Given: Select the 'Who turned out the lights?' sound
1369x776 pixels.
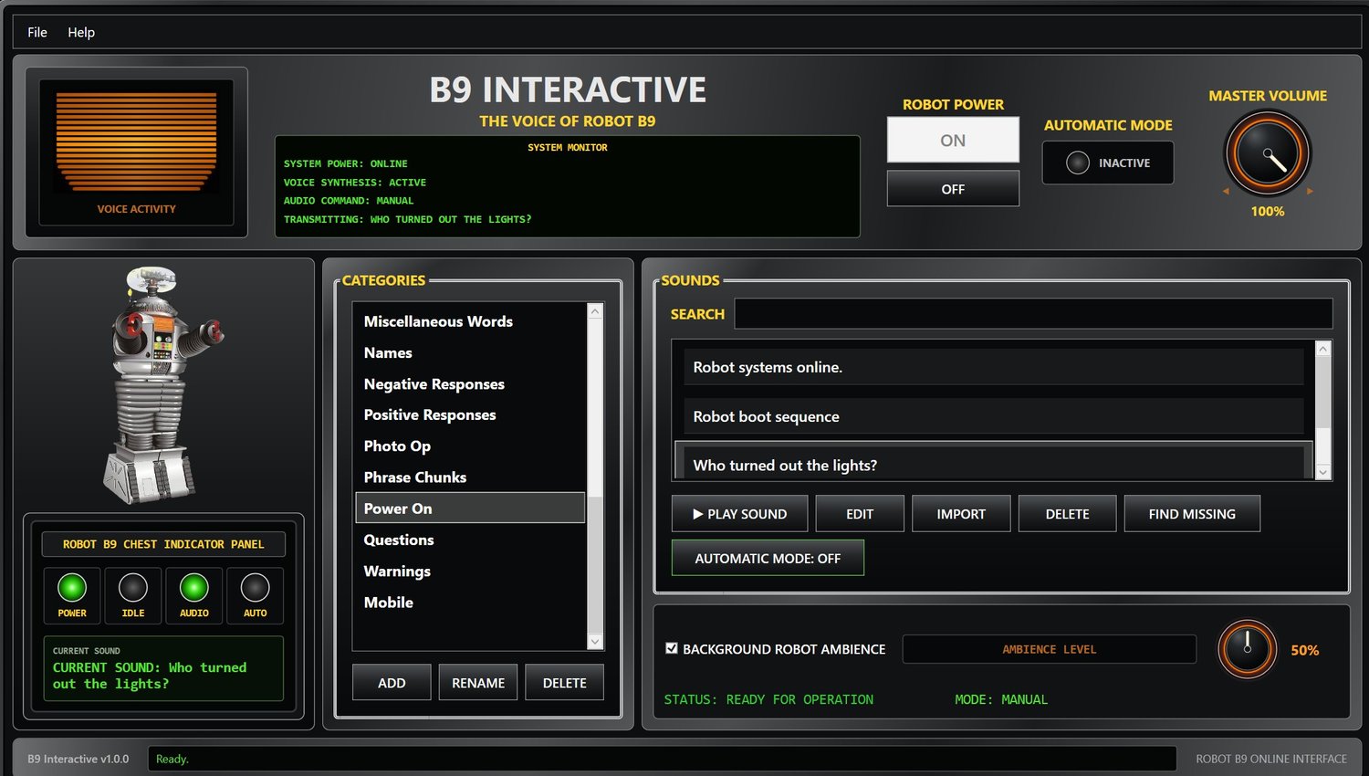Looking at the screenshot, I should coord(994,462).
